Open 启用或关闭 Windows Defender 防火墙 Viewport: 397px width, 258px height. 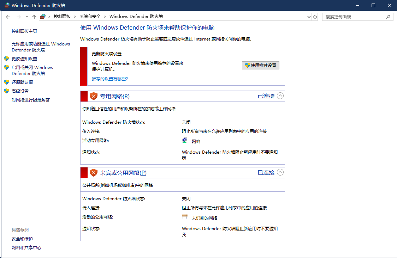pos(32,70)
